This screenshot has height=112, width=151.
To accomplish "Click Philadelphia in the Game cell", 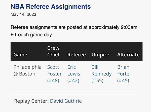I will coord(27,67).
